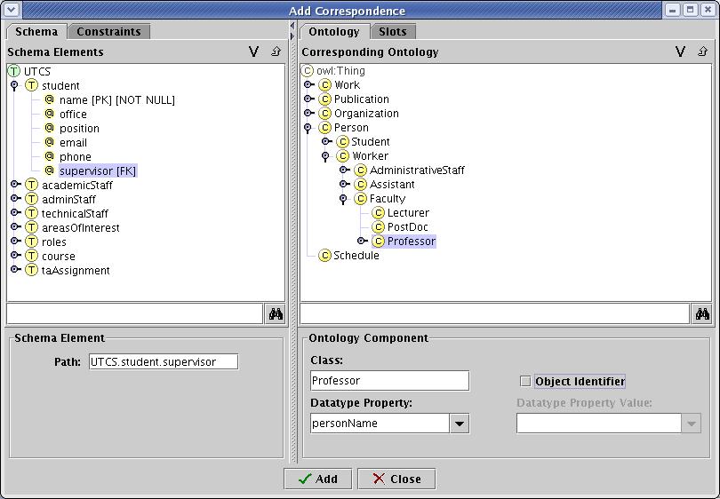Select the position column
This screenshot has height=499, width=720.
tap(79, 129)
